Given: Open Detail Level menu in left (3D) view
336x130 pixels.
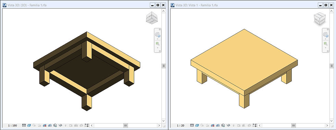Looking at the screenshot, I should pos(24,125).
